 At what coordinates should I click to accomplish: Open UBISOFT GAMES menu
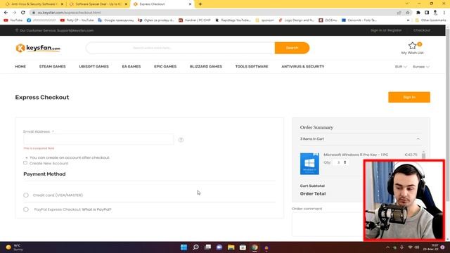pyautogui.click(x=94, y=67)
